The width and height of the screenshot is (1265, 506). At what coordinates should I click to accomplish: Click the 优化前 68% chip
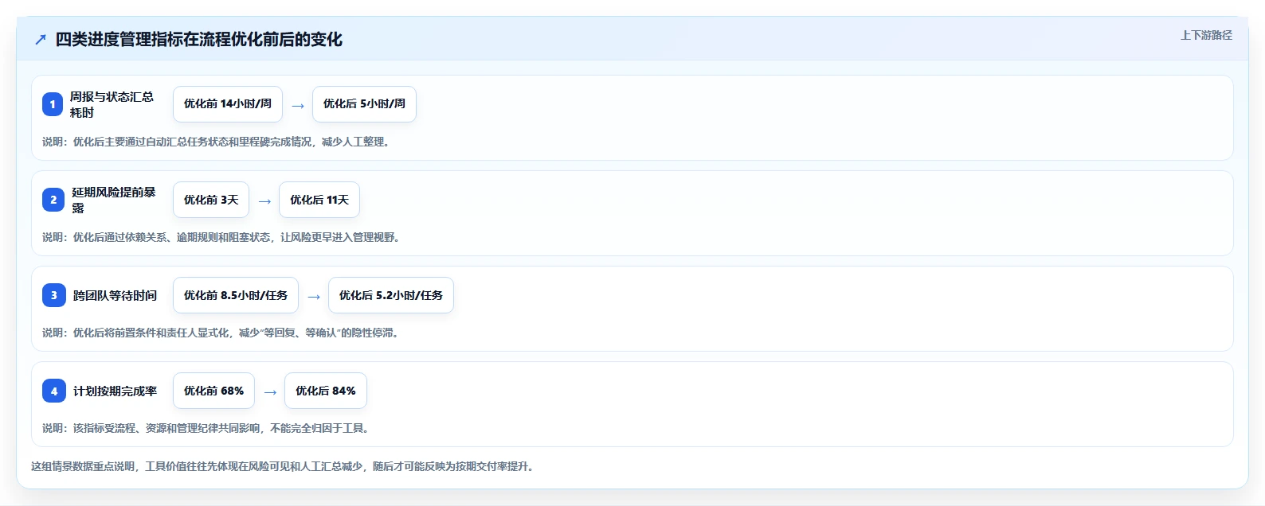214,391
